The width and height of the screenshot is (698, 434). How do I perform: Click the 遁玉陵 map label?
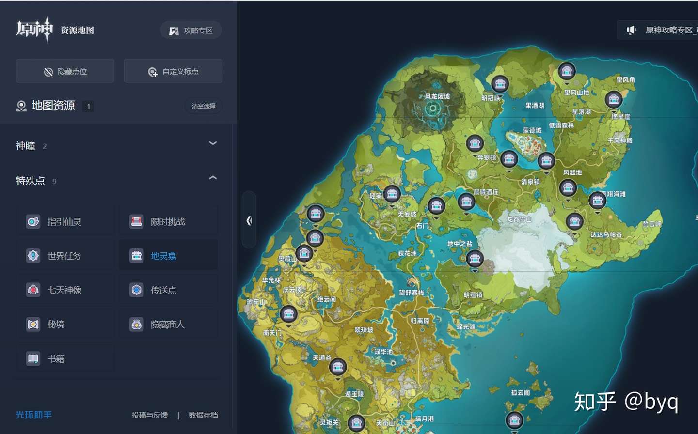(x=354, y=394)
